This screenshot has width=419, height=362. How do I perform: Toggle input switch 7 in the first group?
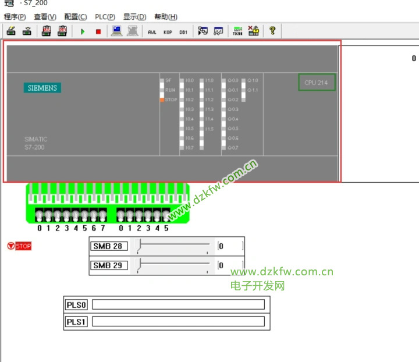click(102, 215)
